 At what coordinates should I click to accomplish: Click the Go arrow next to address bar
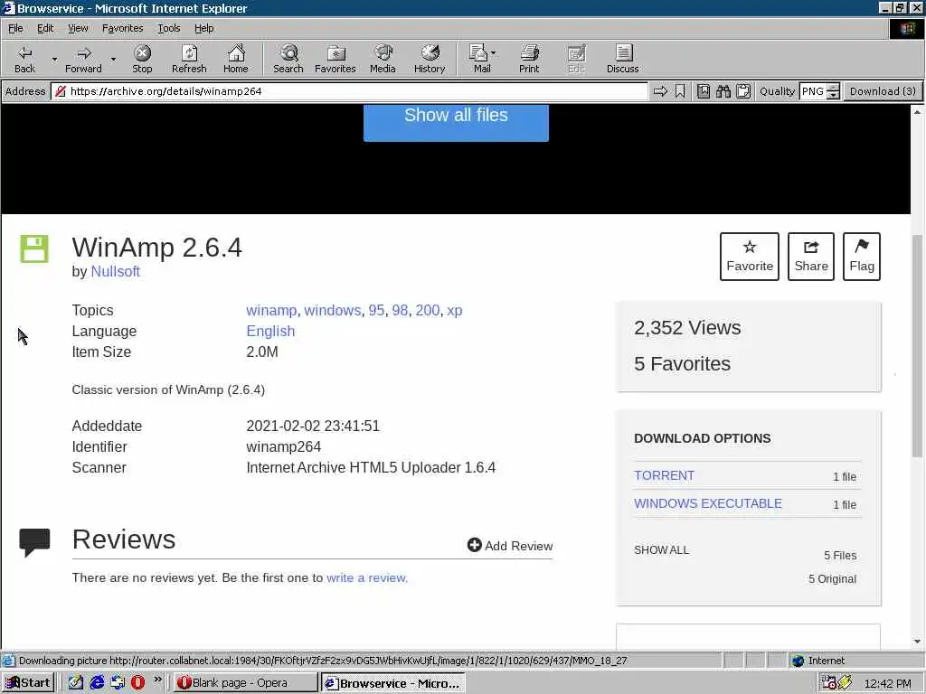(660, 91)
